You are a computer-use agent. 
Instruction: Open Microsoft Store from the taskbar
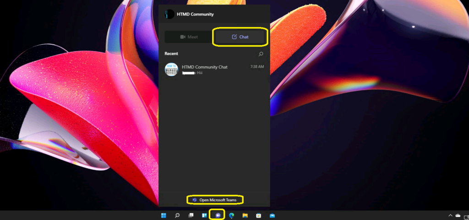pyautogui.click(x=258, y=215)
